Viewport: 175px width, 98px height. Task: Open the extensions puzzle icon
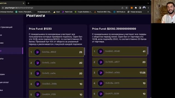(x=136, y=8)
